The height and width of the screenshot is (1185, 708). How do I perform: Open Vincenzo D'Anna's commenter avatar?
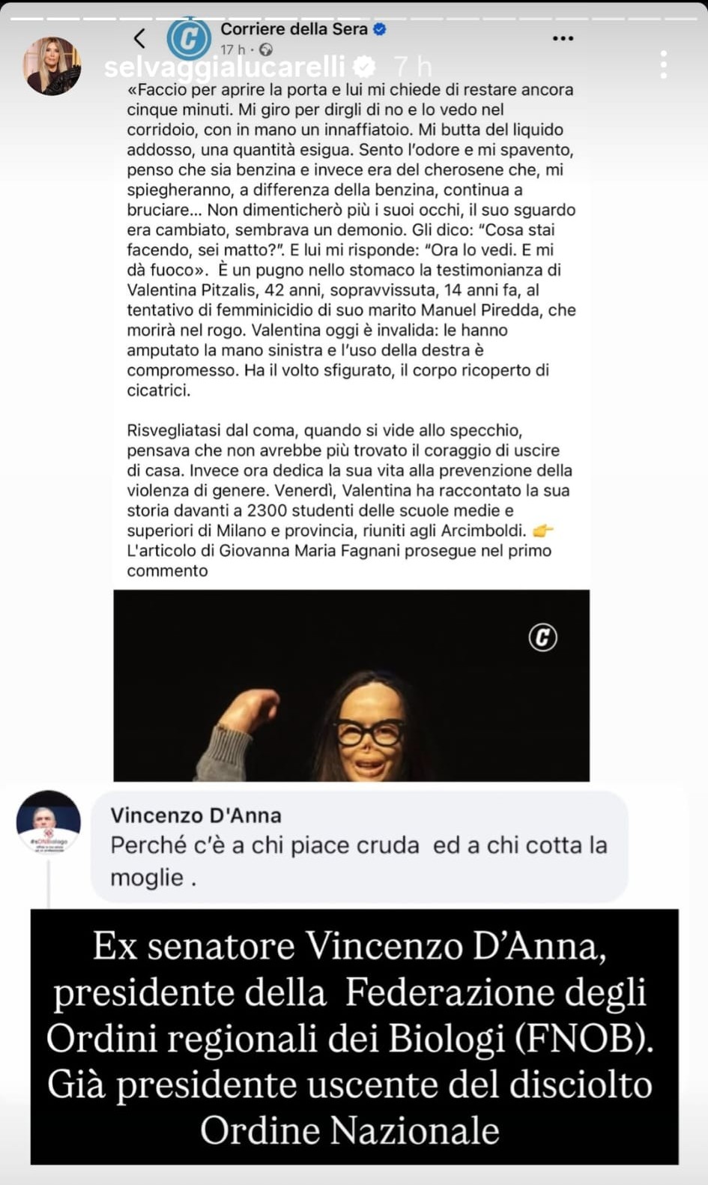(x=49, y=822)
